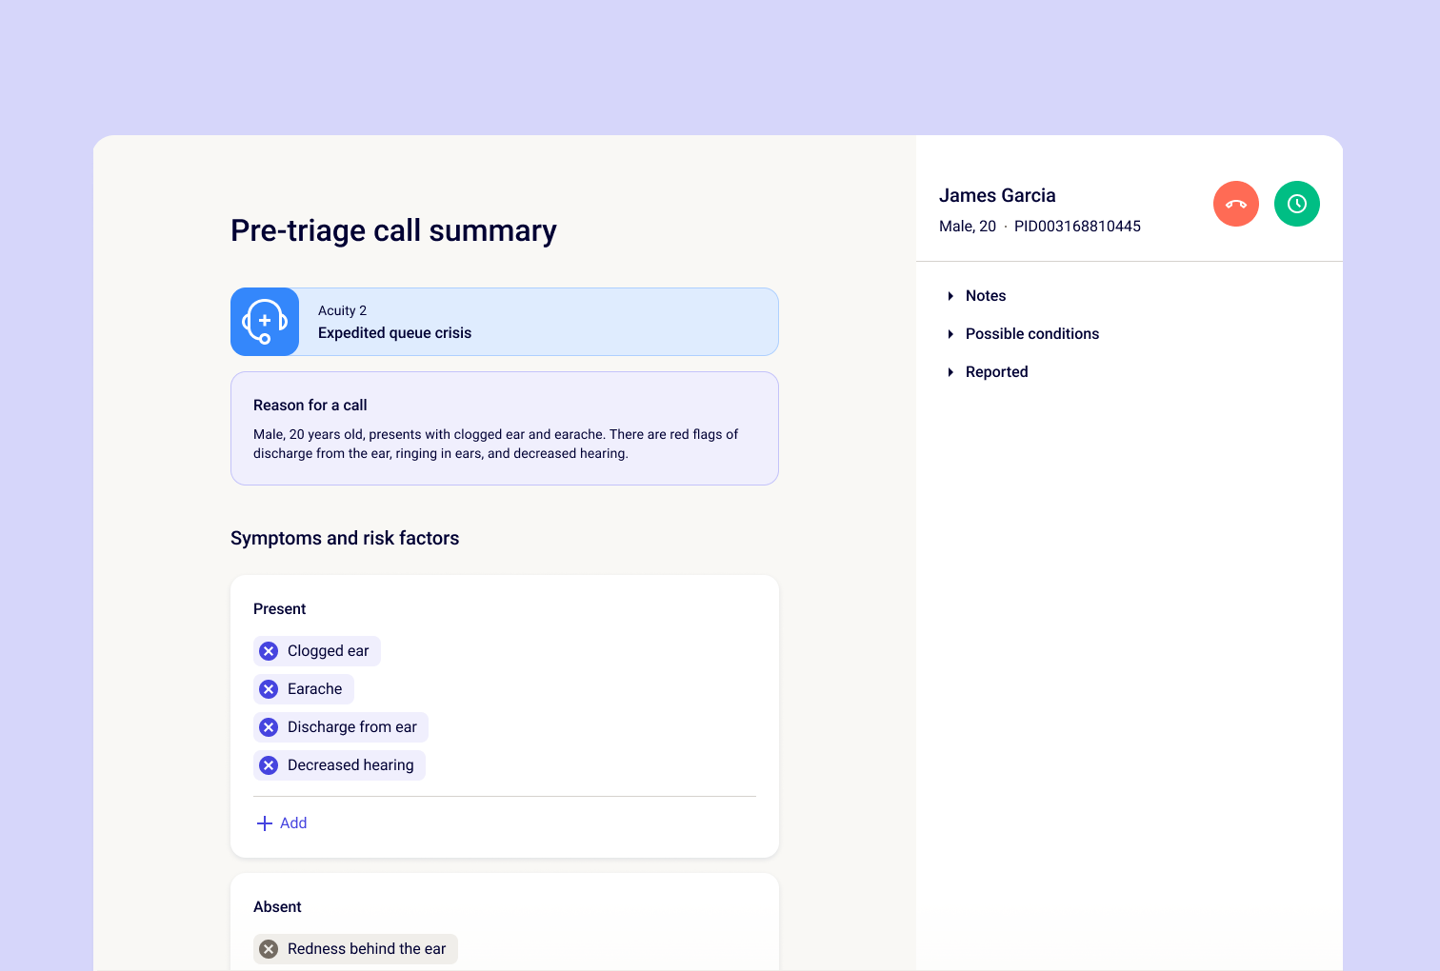Select the Reason for a call box
1440x971 pixels.
point(504,428)
